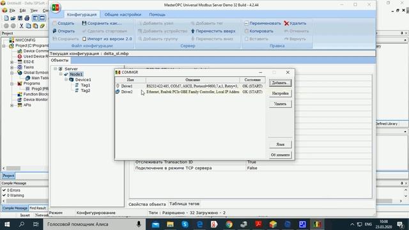Image resolution: width=409 pixels, height=230 pixels.
Task: Select Driver1 row in COMMGR list
Action: [190, 86]
